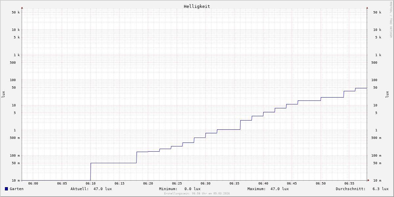Click the red arrow atop left y-axis
The height and width of the screenshot is (197, 394).
(22, 8)
